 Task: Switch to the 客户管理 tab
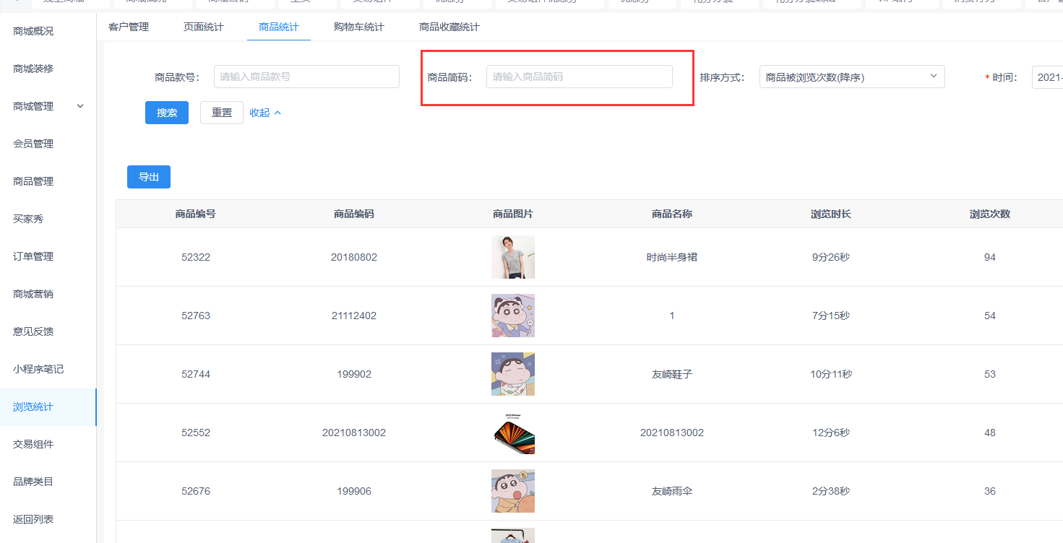pyautogui.click(x=129, y=27)
